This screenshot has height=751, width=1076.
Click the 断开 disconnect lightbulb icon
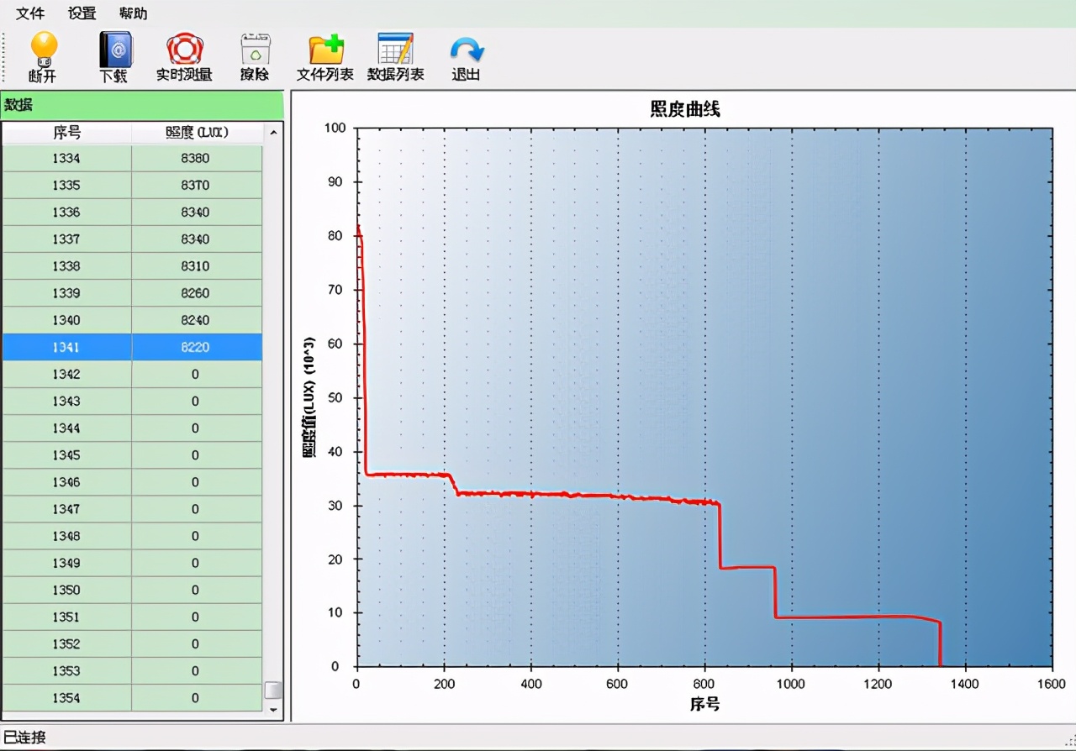click(43, 50)
